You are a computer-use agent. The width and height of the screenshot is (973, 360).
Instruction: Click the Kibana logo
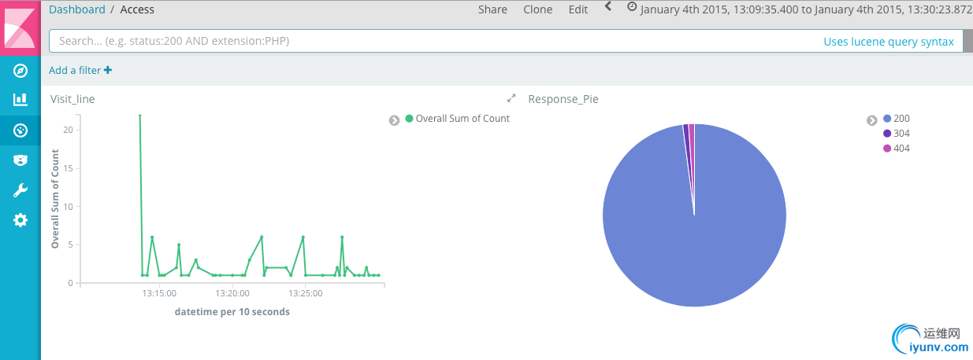[x=20, y=28]
